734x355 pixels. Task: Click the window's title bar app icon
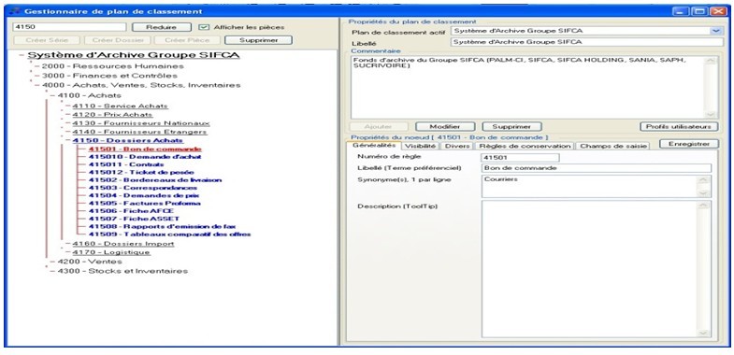click(16, 11)
